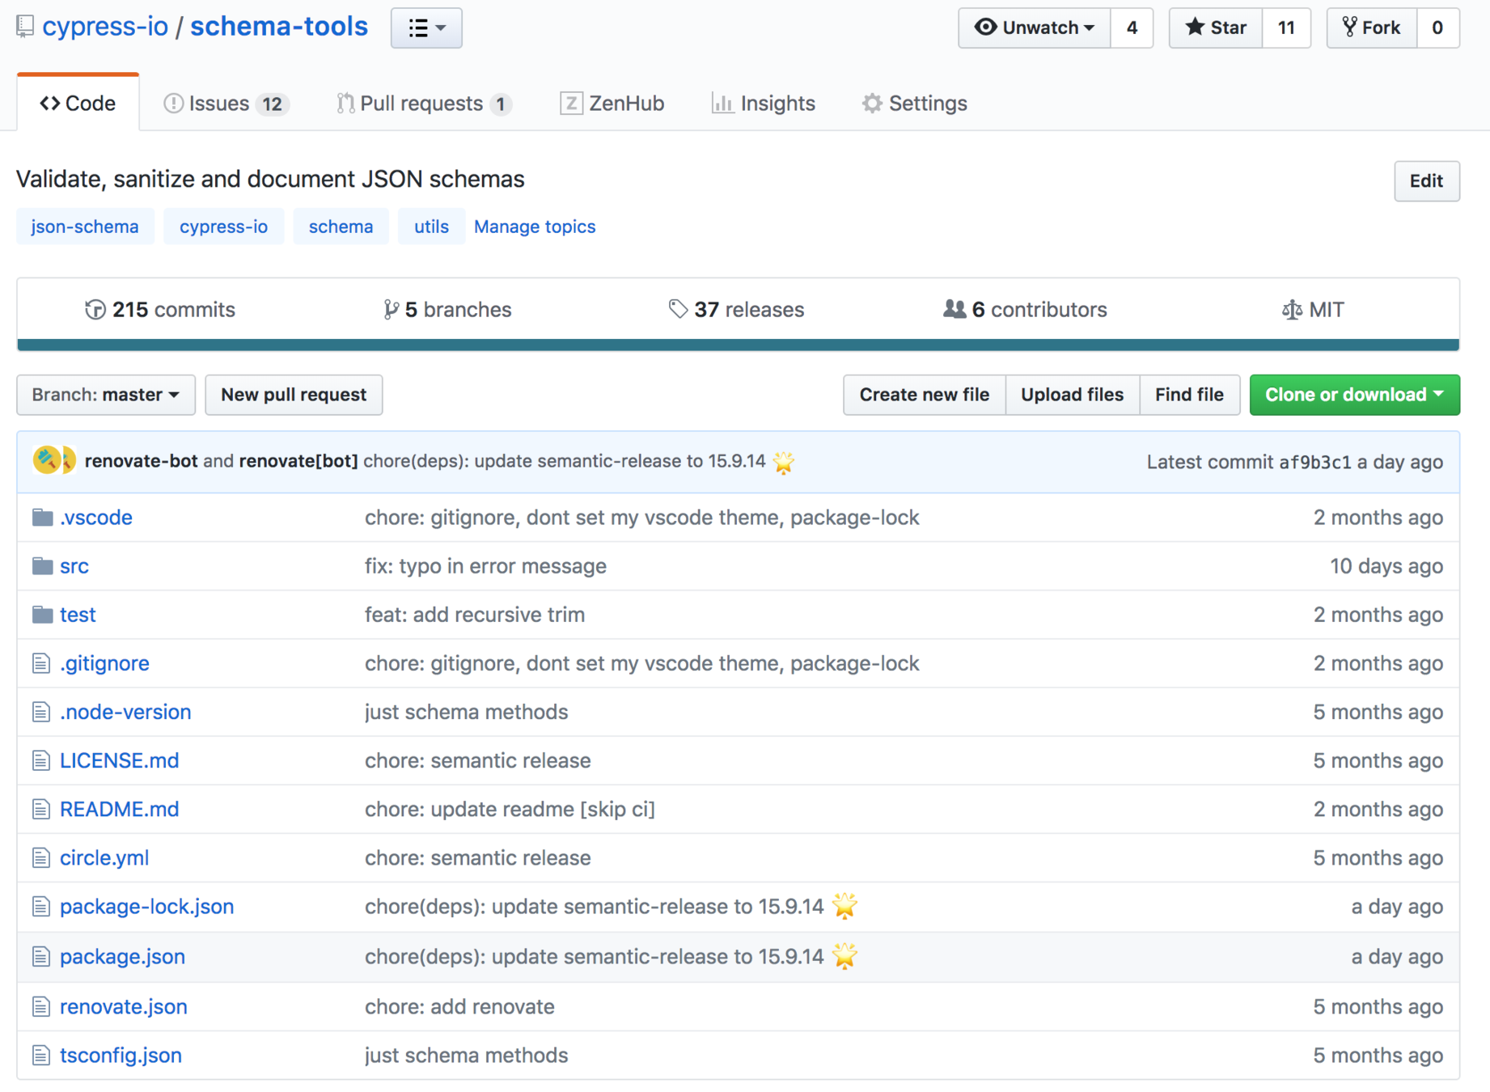The width and height of the screenshot is (1490, 1092).
Task: Open the list-style dropdown next to schema-tools
Action: [426, 28]
